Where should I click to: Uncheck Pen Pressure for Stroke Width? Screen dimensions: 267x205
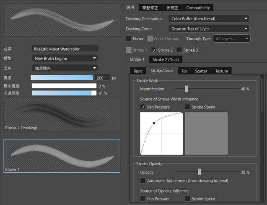[x=143, y=107]
